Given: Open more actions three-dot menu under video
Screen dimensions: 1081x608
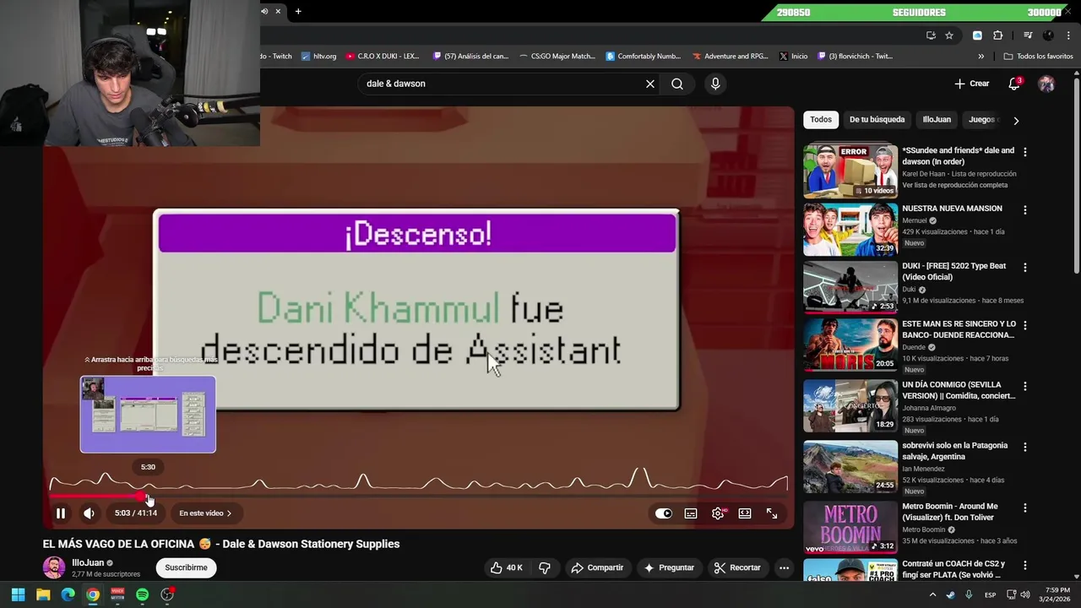Looking at the screenshot, I should click(784, 567).
